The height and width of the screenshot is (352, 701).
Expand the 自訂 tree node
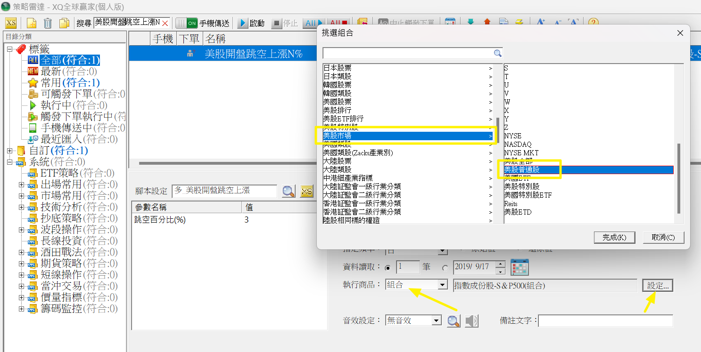10,151
